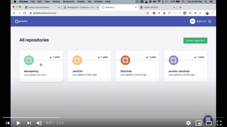Click 'Last update just now' text
The width and height of the screenshot is (227, 127).
35,75
